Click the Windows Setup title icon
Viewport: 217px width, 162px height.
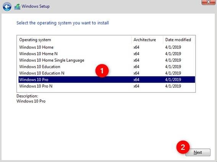[17, 6]
